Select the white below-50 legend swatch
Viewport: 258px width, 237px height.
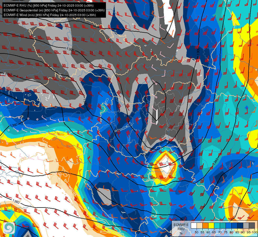pos(194,225)
